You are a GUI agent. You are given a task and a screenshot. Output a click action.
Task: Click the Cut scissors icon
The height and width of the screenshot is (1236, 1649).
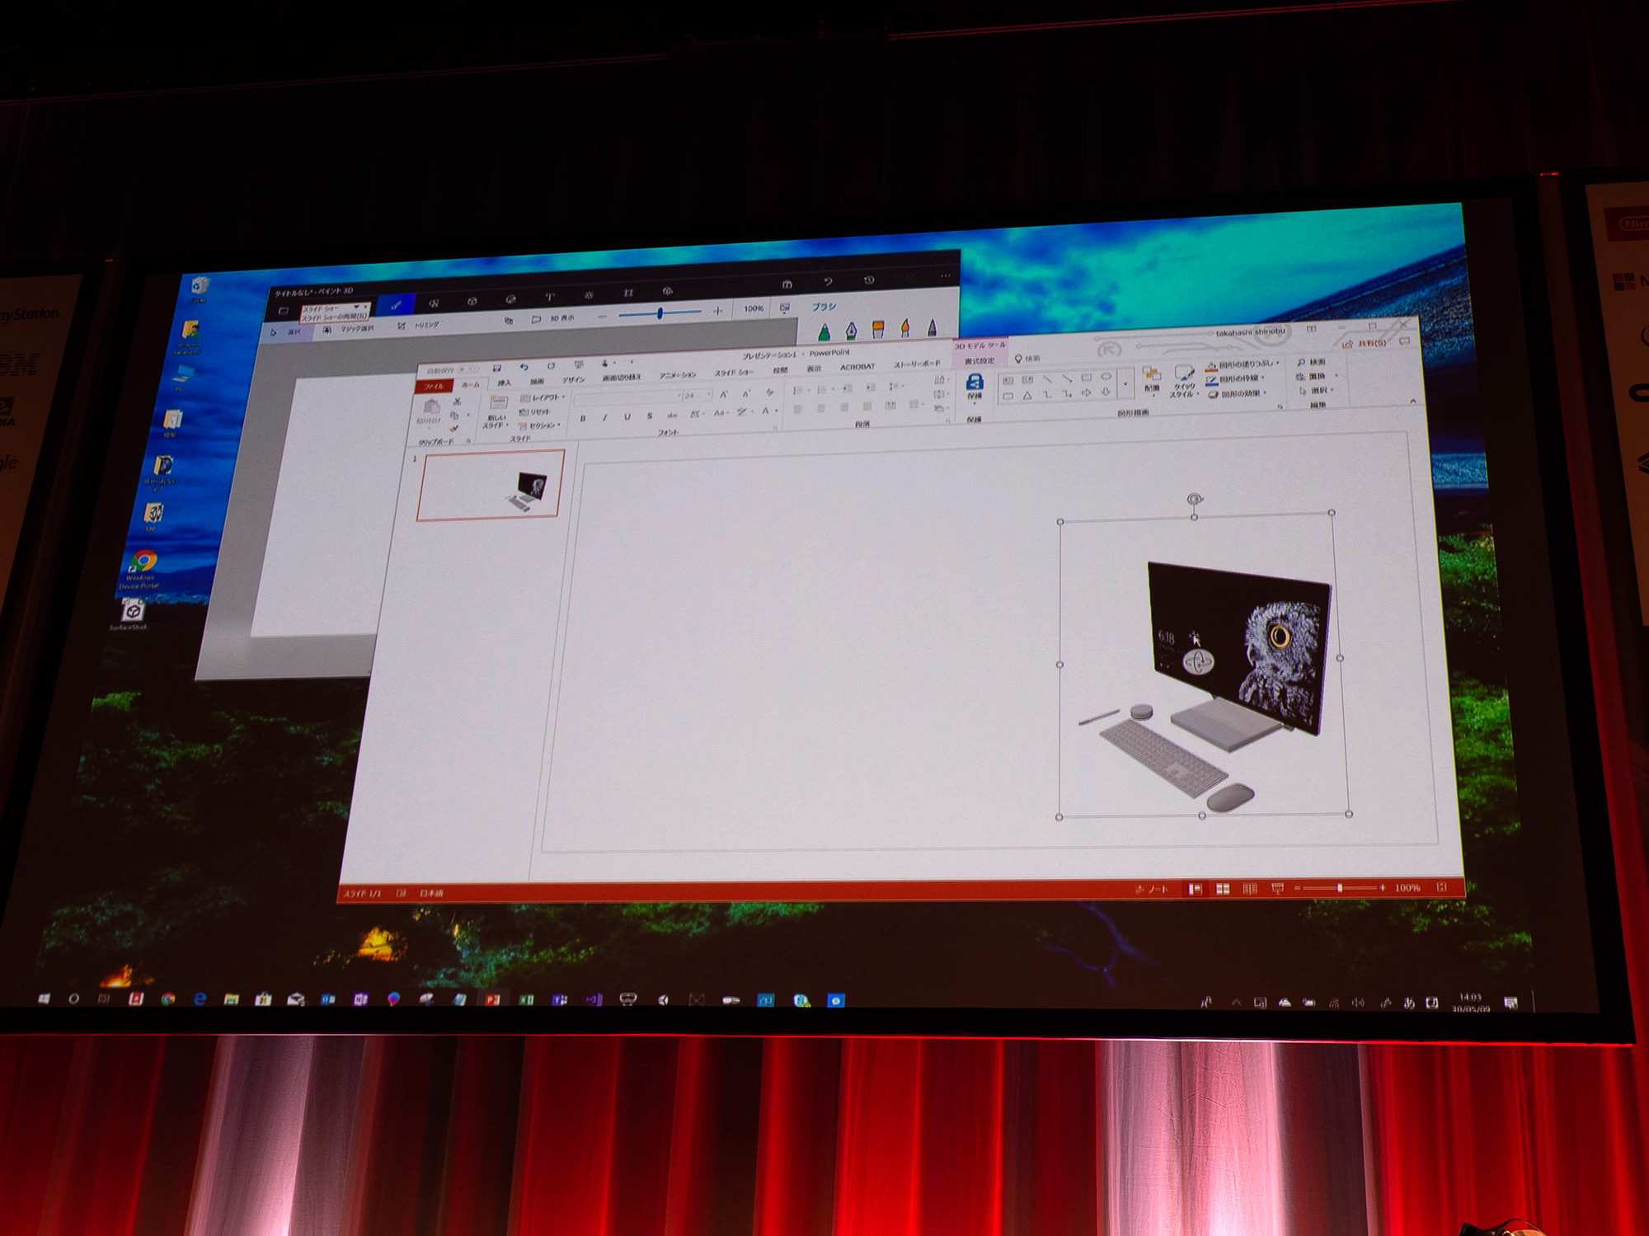tap(457, 402)
